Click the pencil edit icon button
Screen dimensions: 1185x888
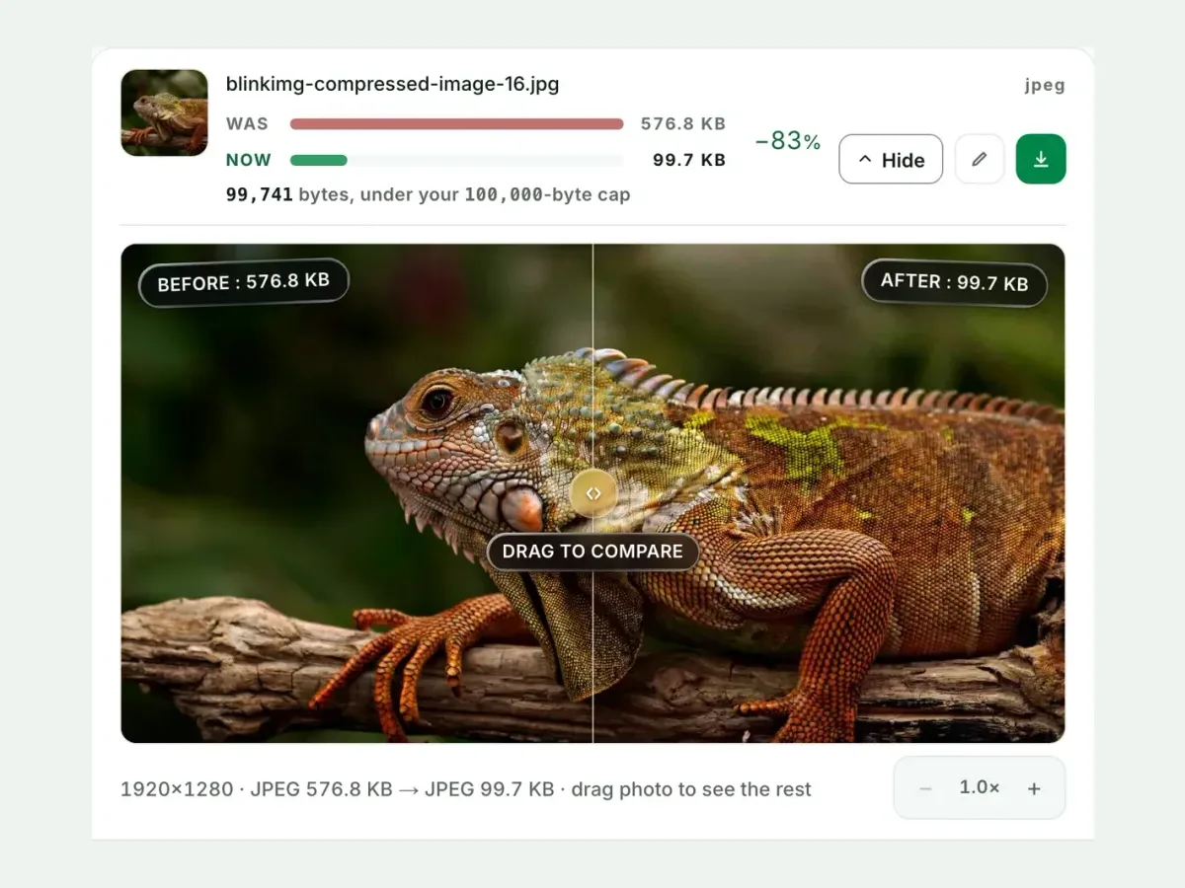(x=980, y=159)
